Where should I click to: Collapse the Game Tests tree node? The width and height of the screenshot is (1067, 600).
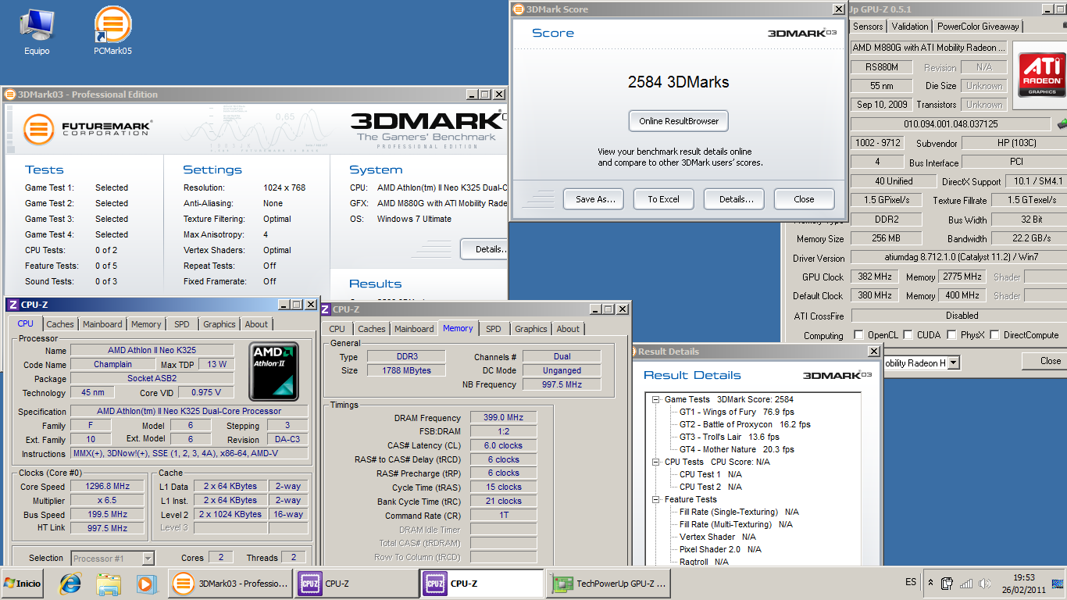(655, 399)
